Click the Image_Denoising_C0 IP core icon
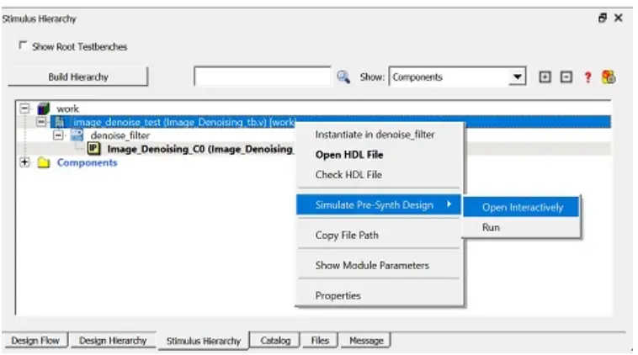This screenshot has height=355, width=638. tap(94, 149)
